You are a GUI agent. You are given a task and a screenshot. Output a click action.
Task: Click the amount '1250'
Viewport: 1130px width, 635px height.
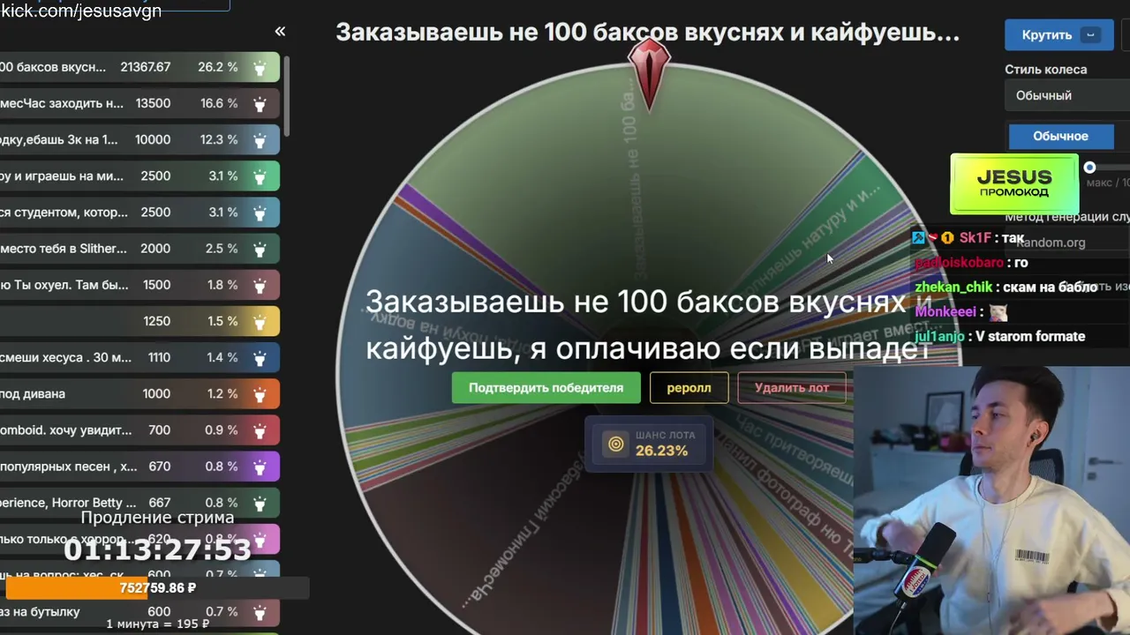pos(157,321)
